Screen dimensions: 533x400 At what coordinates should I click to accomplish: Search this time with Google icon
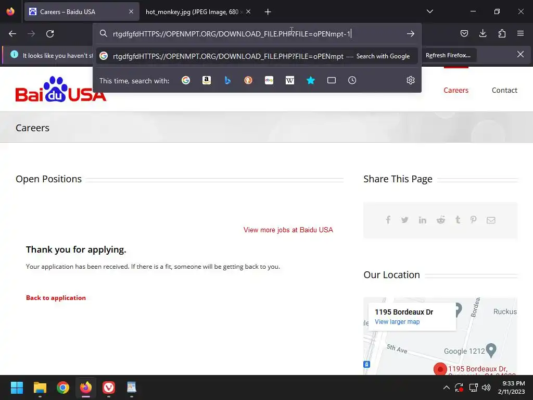[186, 80]
